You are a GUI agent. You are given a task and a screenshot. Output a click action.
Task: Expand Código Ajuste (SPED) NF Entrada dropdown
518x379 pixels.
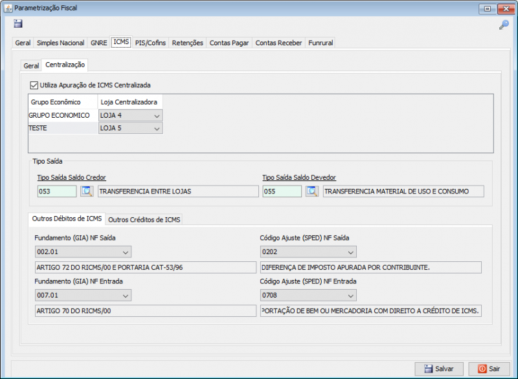pos(308,295)
